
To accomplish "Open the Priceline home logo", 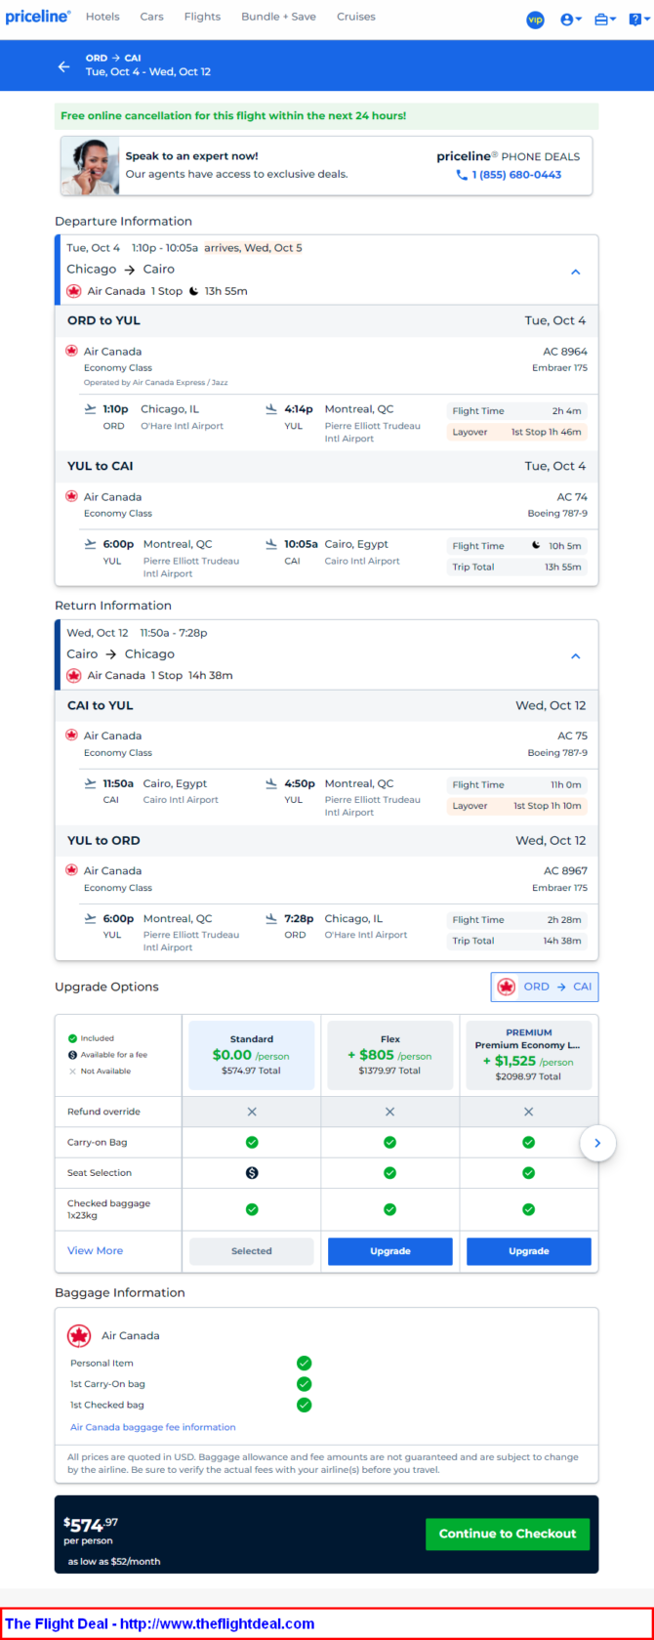I will (38, 17).
